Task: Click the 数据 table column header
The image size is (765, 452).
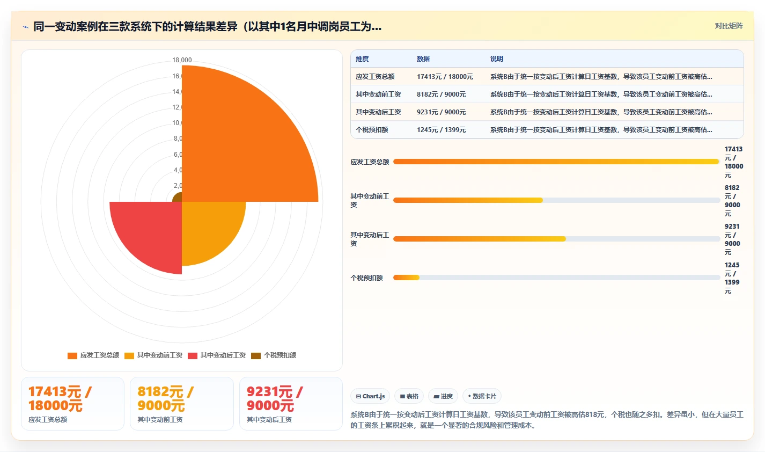Action: tap(423, 59)
